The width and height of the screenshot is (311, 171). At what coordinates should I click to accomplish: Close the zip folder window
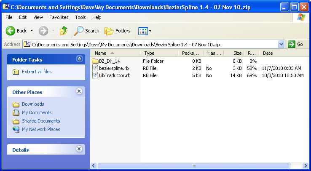coord(304,7)
